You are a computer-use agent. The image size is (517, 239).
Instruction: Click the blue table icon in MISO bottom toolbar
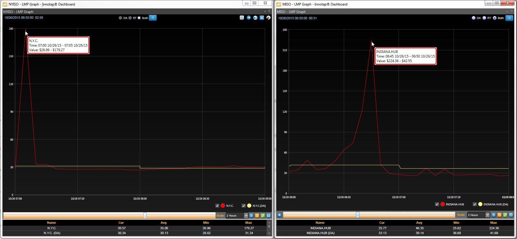[x=511, y=215]
